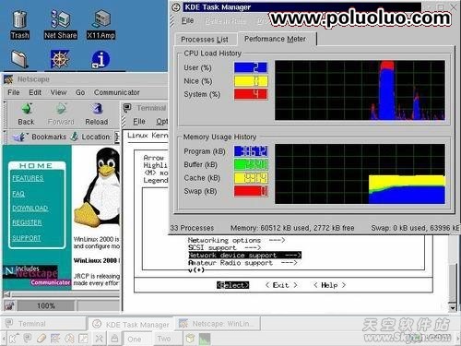This screenshot has height=346, width=461.
Task: Switch to Terminal in taskbar
Action: coord(43,324)
